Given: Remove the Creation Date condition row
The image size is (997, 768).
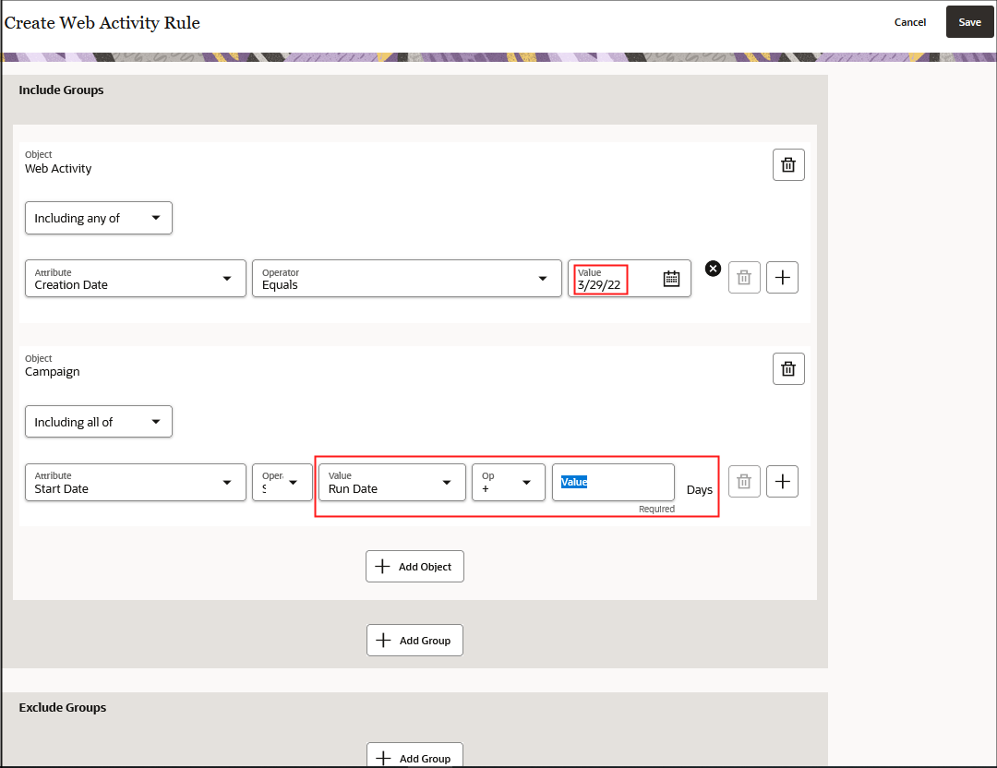Looking at the screenshot, I should tap(744, 278).
